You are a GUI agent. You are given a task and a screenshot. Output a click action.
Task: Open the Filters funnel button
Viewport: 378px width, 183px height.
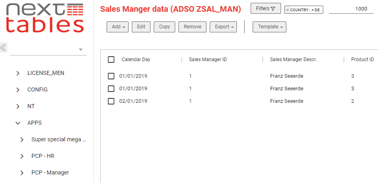coord(266,9)
